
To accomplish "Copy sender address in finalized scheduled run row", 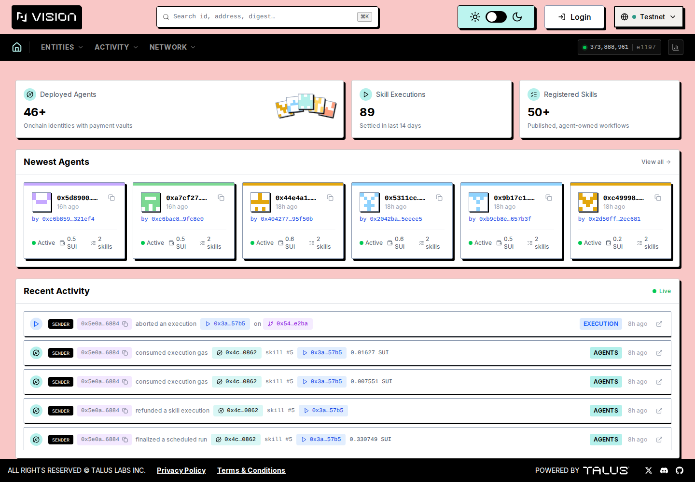I will [x=125, y=440].
